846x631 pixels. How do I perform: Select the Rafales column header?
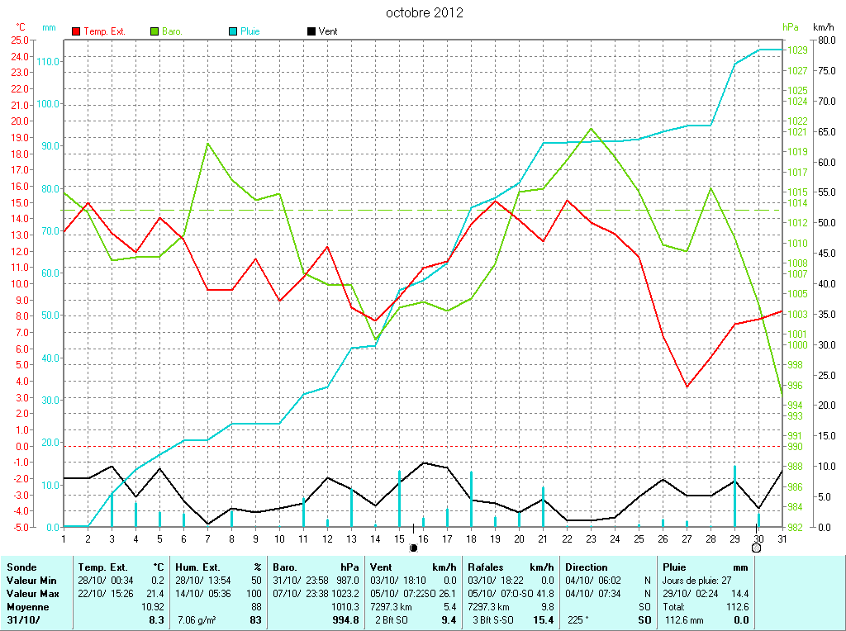pyautogui.click(x=488, y=567)
